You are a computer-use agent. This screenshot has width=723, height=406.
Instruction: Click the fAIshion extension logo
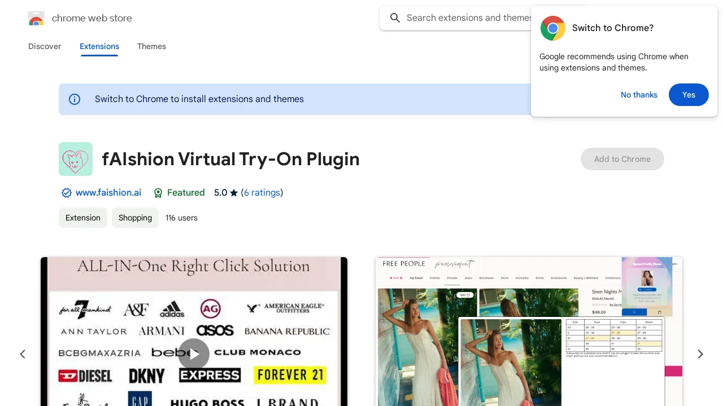tap(76, 159)
